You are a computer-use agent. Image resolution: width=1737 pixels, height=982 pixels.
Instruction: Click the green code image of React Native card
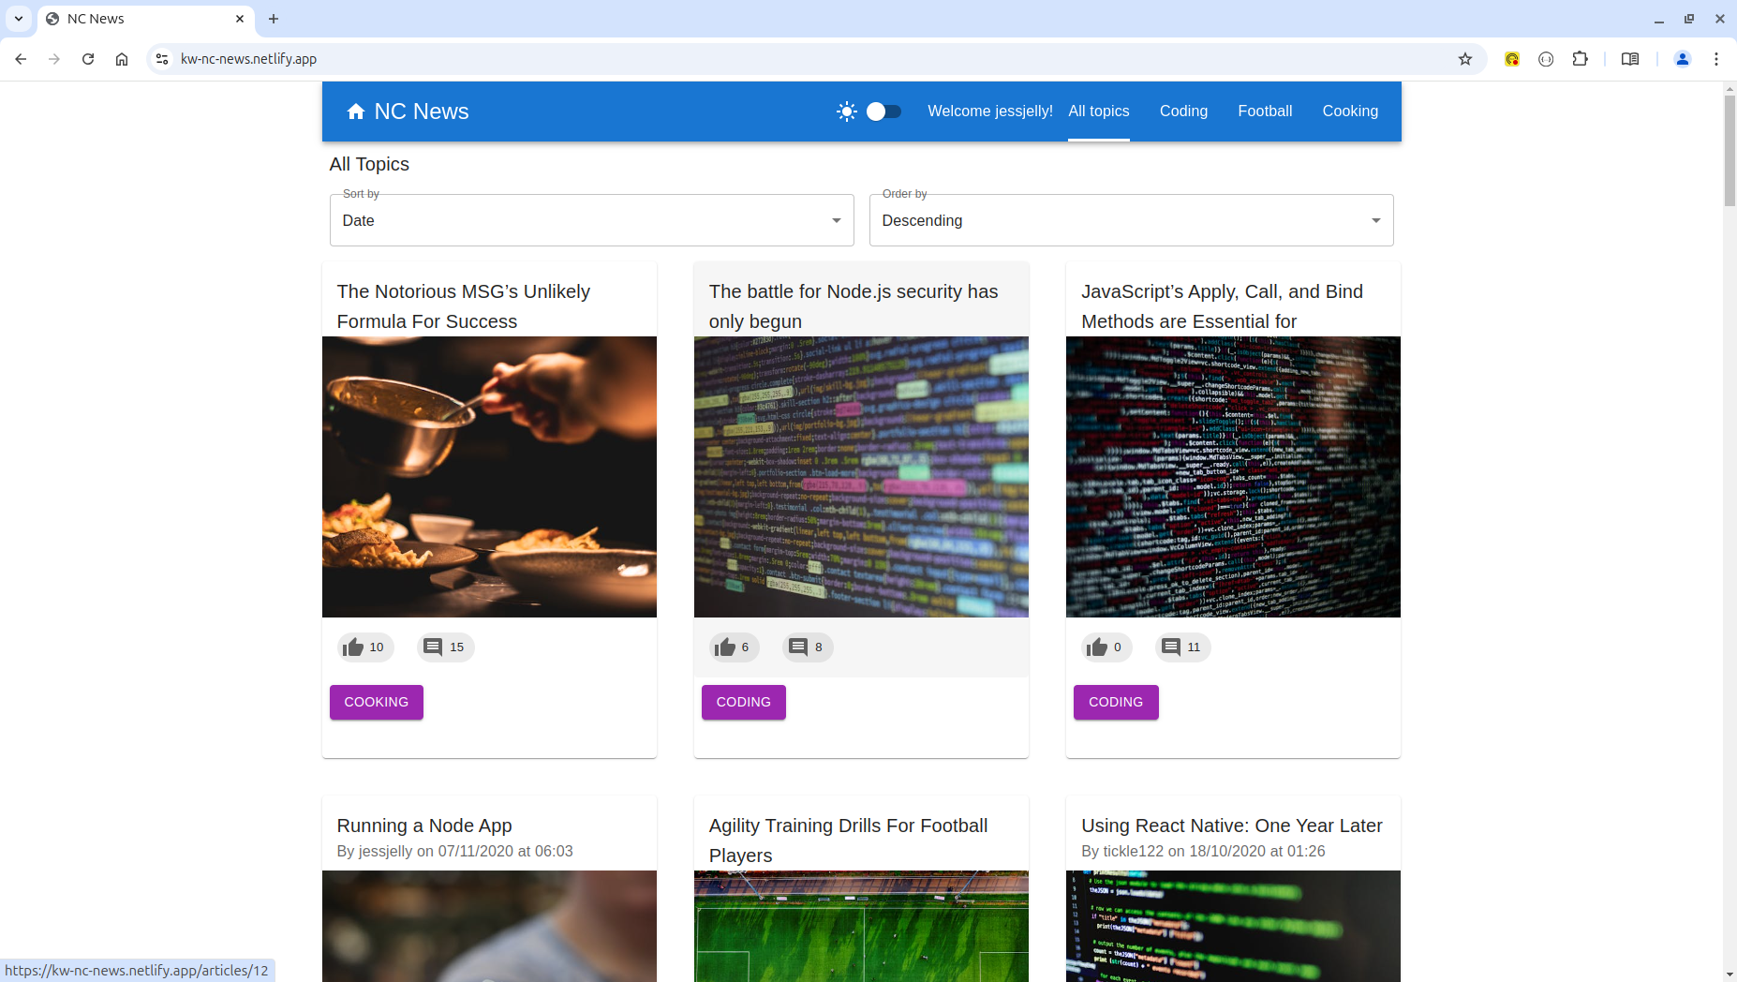point(1233,926)
